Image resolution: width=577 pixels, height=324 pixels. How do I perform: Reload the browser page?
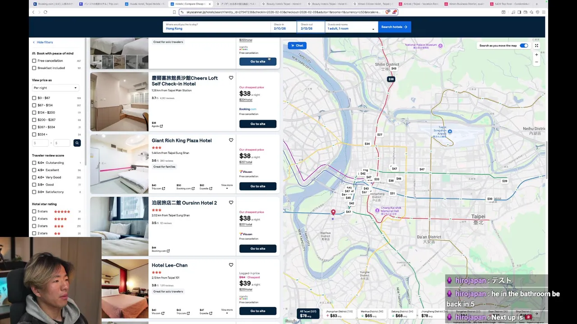click(46, 12)
